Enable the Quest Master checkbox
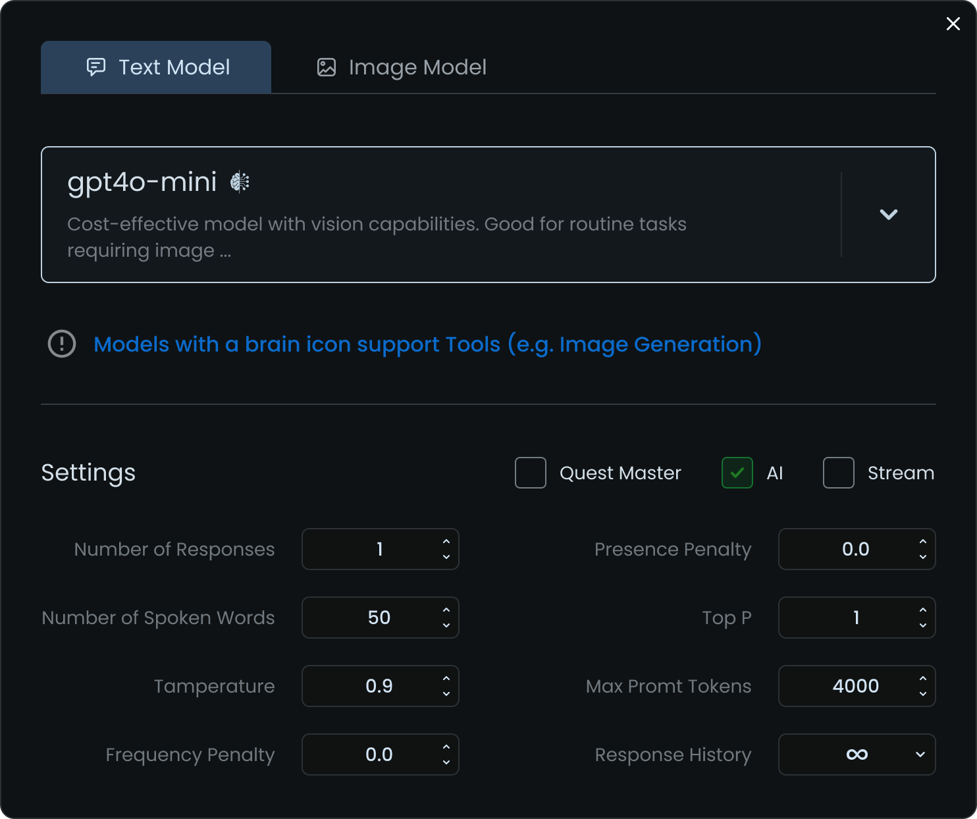The image size is (977, 819). [x=531, y=473]
